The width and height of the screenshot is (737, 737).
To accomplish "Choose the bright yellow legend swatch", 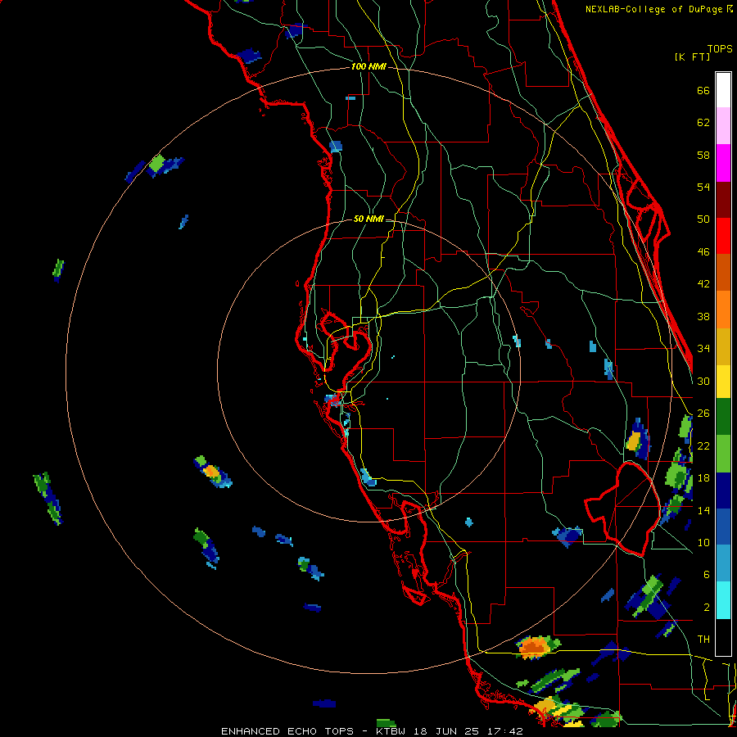I will pyautogui.click(x=723, y=381).
